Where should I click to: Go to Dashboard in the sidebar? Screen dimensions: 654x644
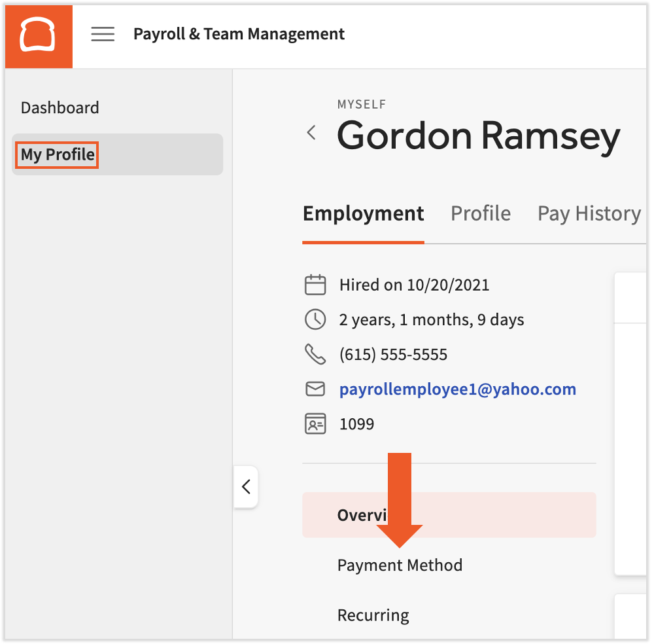[60, 107]
